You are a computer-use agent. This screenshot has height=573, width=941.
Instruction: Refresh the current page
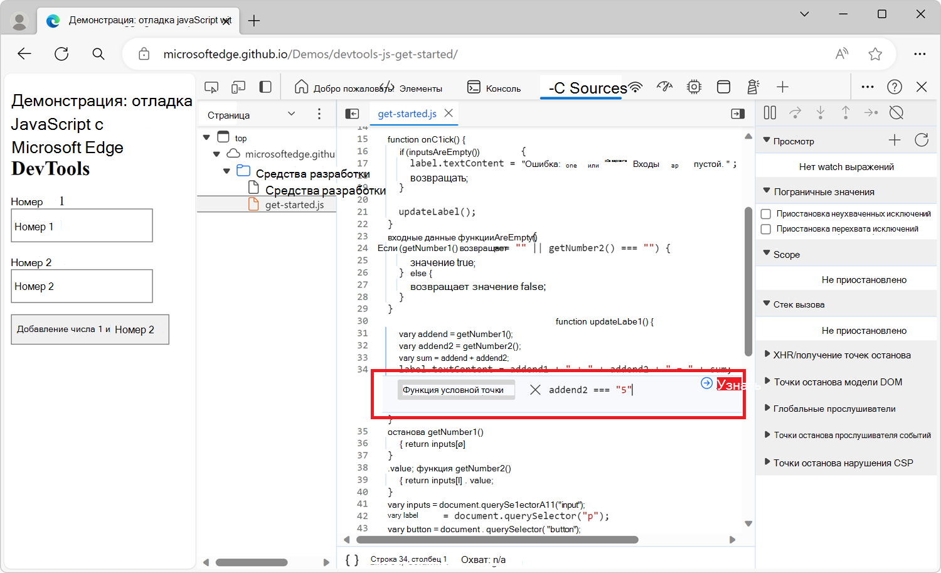61,54
